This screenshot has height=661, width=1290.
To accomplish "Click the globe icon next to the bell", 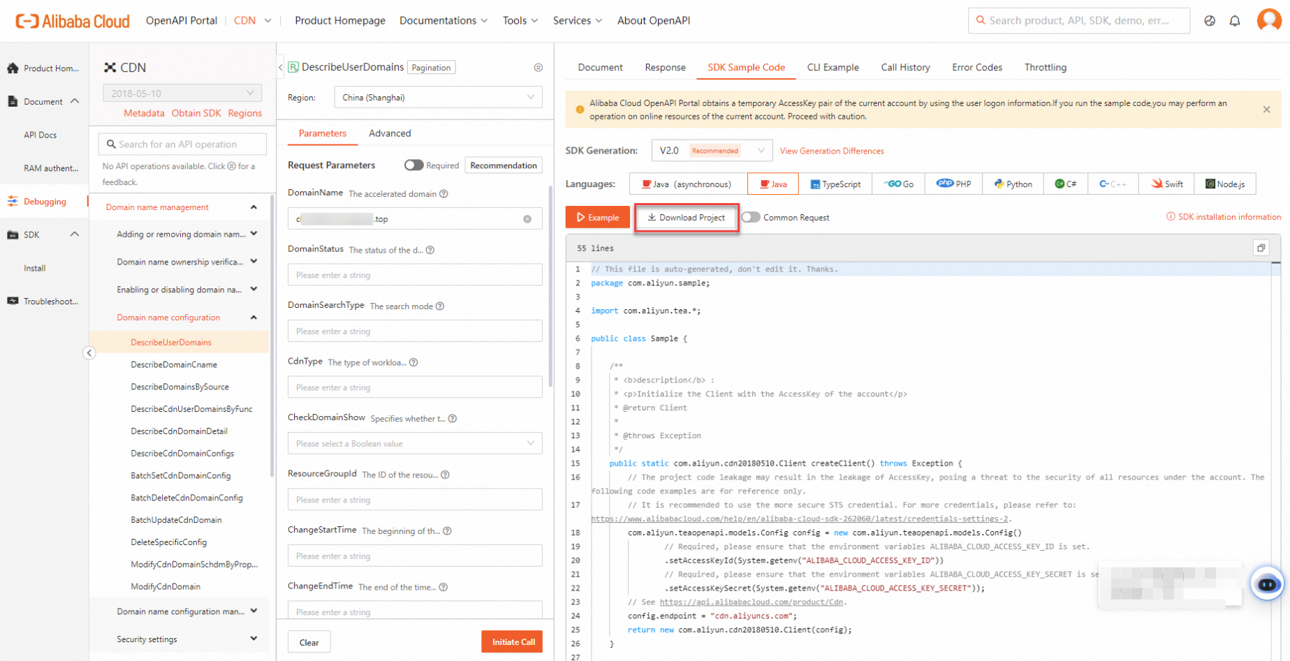I will [x=1210, y=21].
